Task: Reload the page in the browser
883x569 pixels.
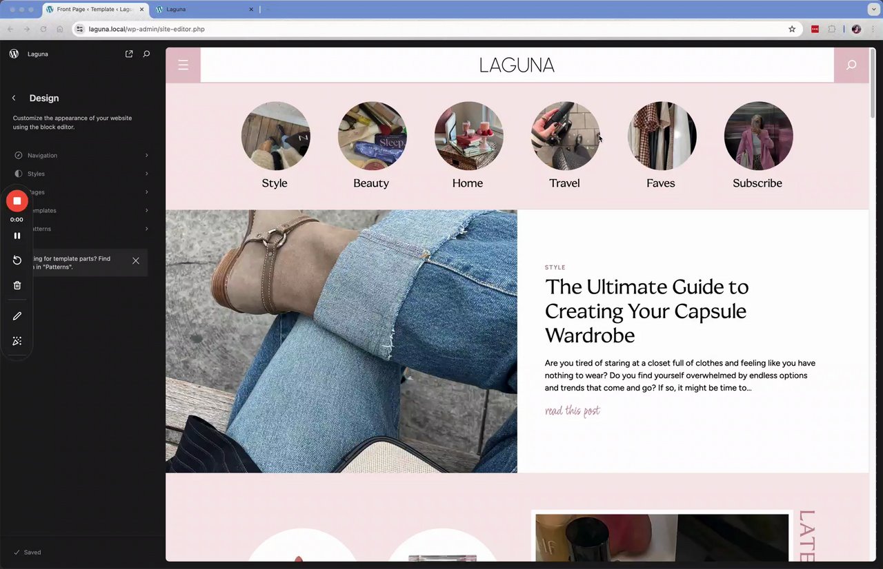Action: point(43,29)
